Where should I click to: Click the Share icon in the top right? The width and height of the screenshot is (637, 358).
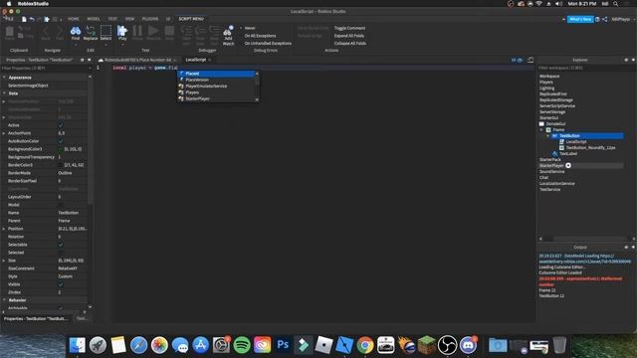605,19
